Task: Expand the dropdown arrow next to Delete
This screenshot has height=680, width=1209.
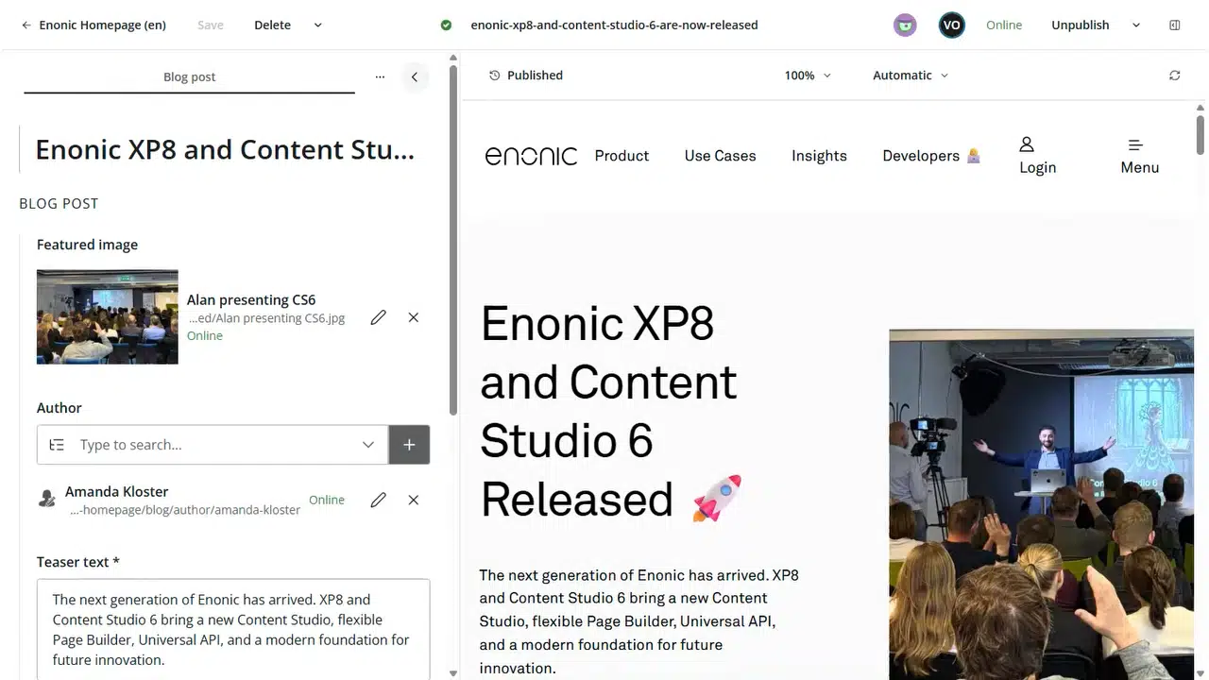Action: [317, 25]
